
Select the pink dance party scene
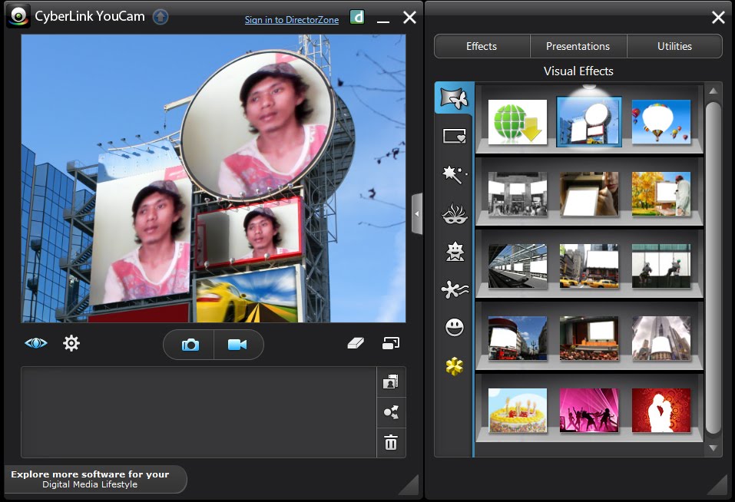click(589, 410)
